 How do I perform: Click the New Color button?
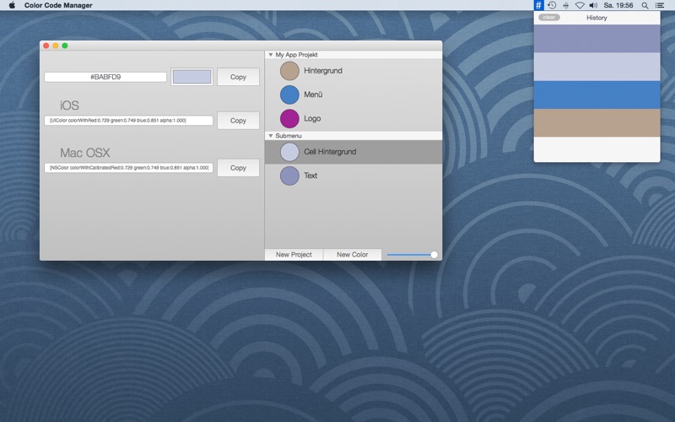[x=352, y=255]
